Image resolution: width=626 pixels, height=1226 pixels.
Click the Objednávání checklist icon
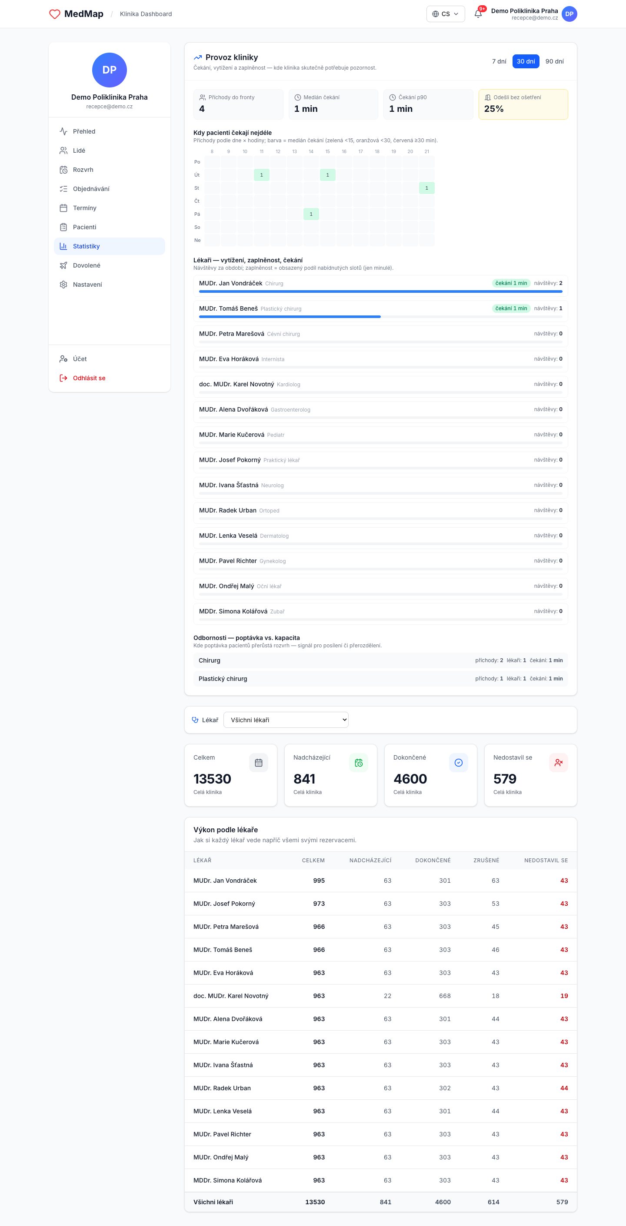coord(63,188)
